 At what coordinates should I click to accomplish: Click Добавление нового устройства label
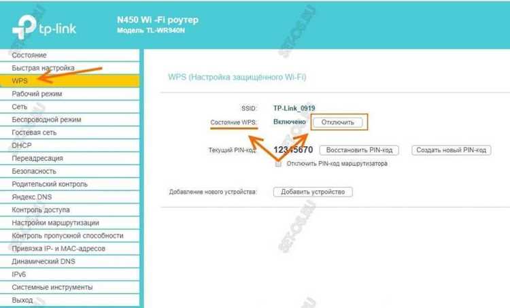click(213, 192)
